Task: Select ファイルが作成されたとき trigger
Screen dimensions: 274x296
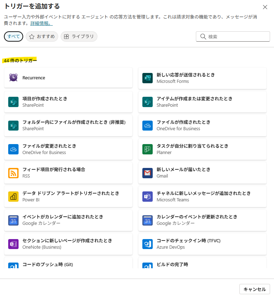Action: (x=202, y=125)
